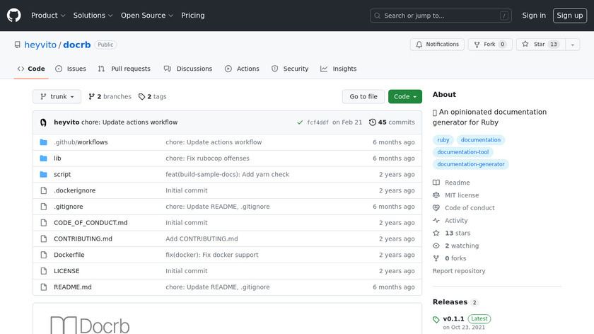Select the Code tab

click(31, 69)
